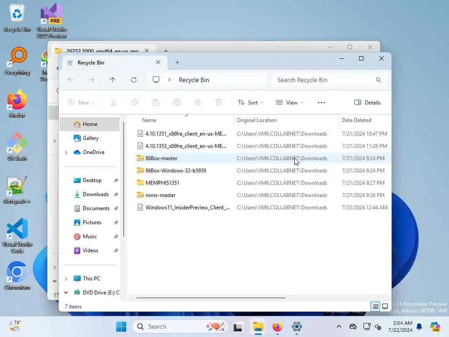Switch to details list view icon
449x337 pixels.
click(x=375, y=306)
